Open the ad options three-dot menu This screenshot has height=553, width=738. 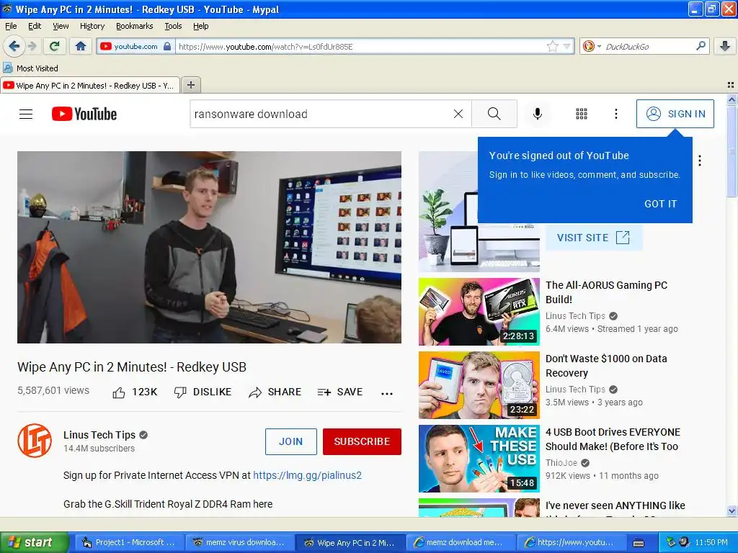point(700,161)
